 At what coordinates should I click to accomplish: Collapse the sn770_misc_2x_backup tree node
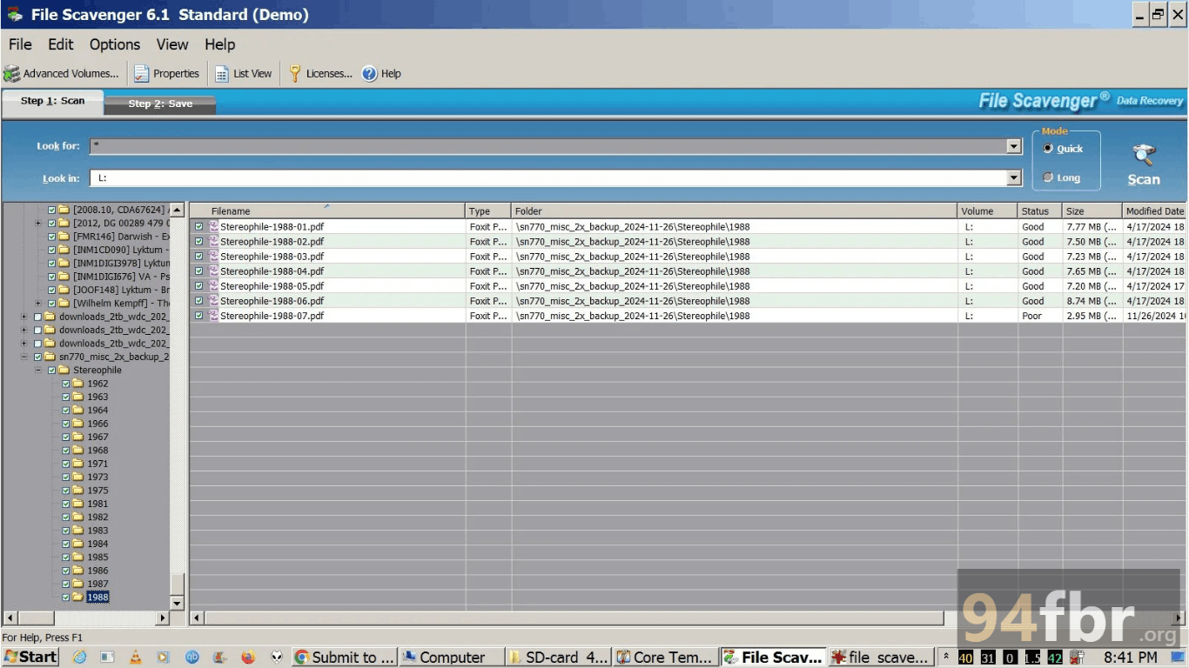(24, 357)
